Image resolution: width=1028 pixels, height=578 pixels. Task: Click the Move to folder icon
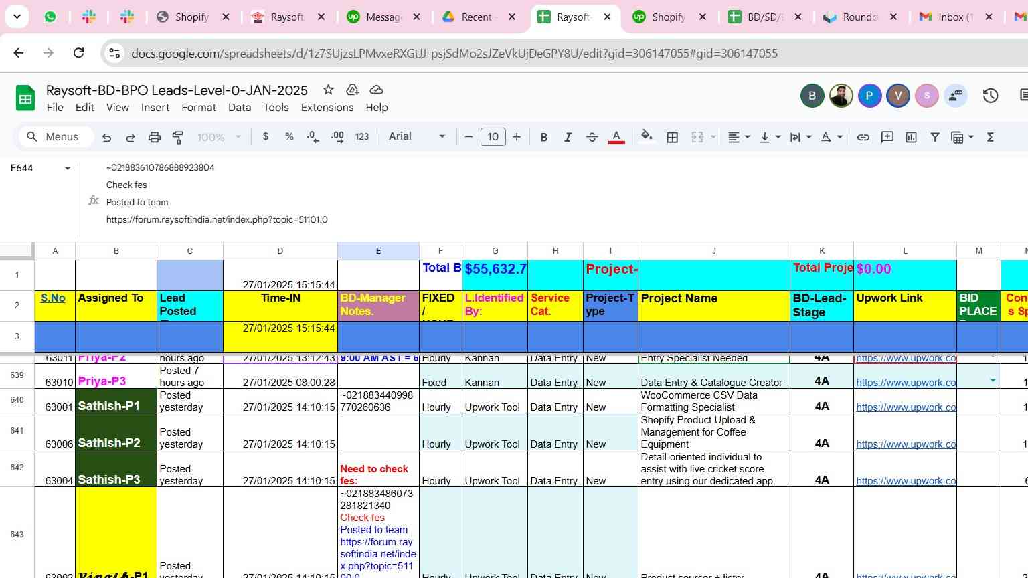pos(352,90)
